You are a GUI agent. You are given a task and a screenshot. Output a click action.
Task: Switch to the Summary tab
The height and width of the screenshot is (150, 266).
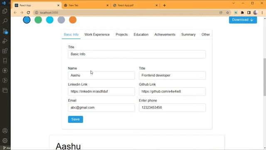point(188,35)
